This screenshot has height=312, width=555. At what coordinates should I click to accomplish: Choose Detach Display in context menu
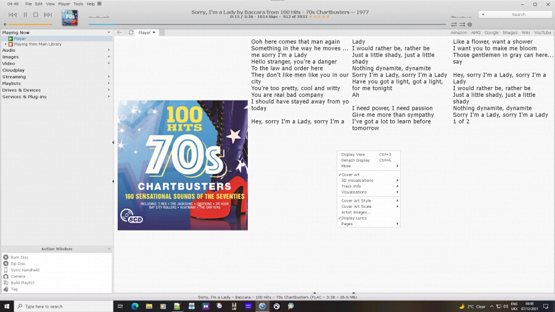(369, 160)
